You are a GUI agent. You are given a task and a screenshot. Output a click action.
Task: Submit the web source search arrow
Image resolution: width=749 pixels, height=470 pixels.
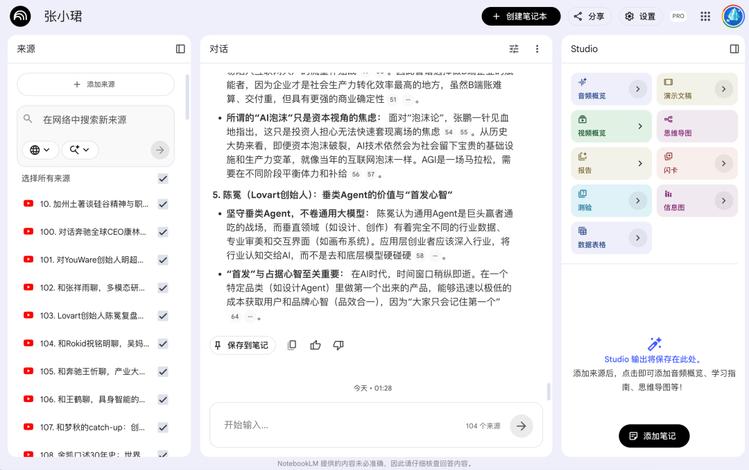click(160, 150)
